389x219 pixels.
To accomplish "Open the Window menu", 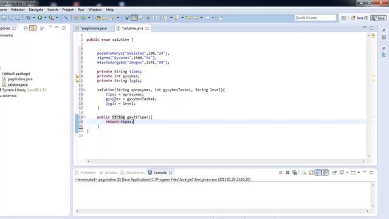I will point(95,10).
